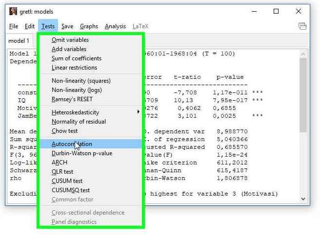Choose Durbin-Watson p-value entry
The width and height of the screenshot is (320, 235).
(82, 153)
